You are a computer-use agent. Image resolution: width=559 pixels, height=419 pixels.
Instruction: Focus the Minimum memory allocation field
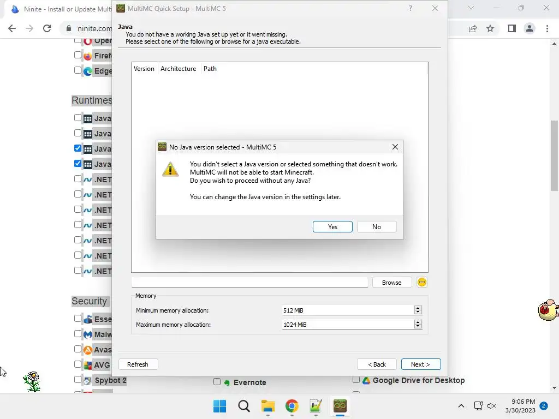click(348, 310)
